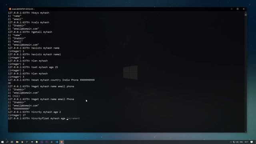Click the 'hincrby myhash age 2' line
Image resolution: width=256 pixels, height=144 pixels.
tap(34, 112)
